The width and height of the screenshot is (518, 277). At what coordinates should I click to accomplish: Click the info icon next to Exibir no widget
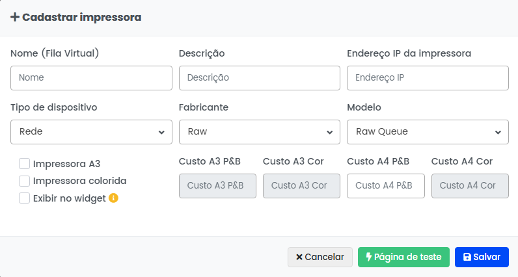113,198
